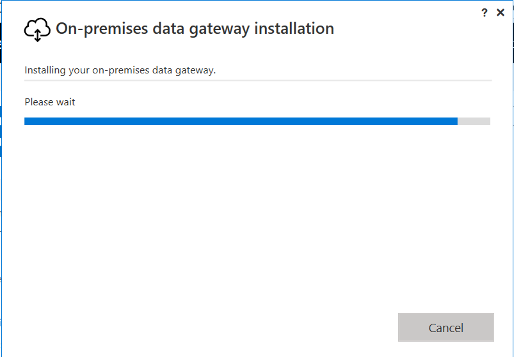
Task: Click the 'On-premises data gateway installation' heading
Action: click(x=195, y=29)
